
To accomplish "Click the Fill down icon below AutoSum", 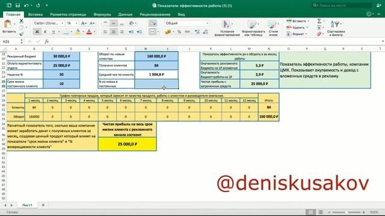I will click(319, 28).
